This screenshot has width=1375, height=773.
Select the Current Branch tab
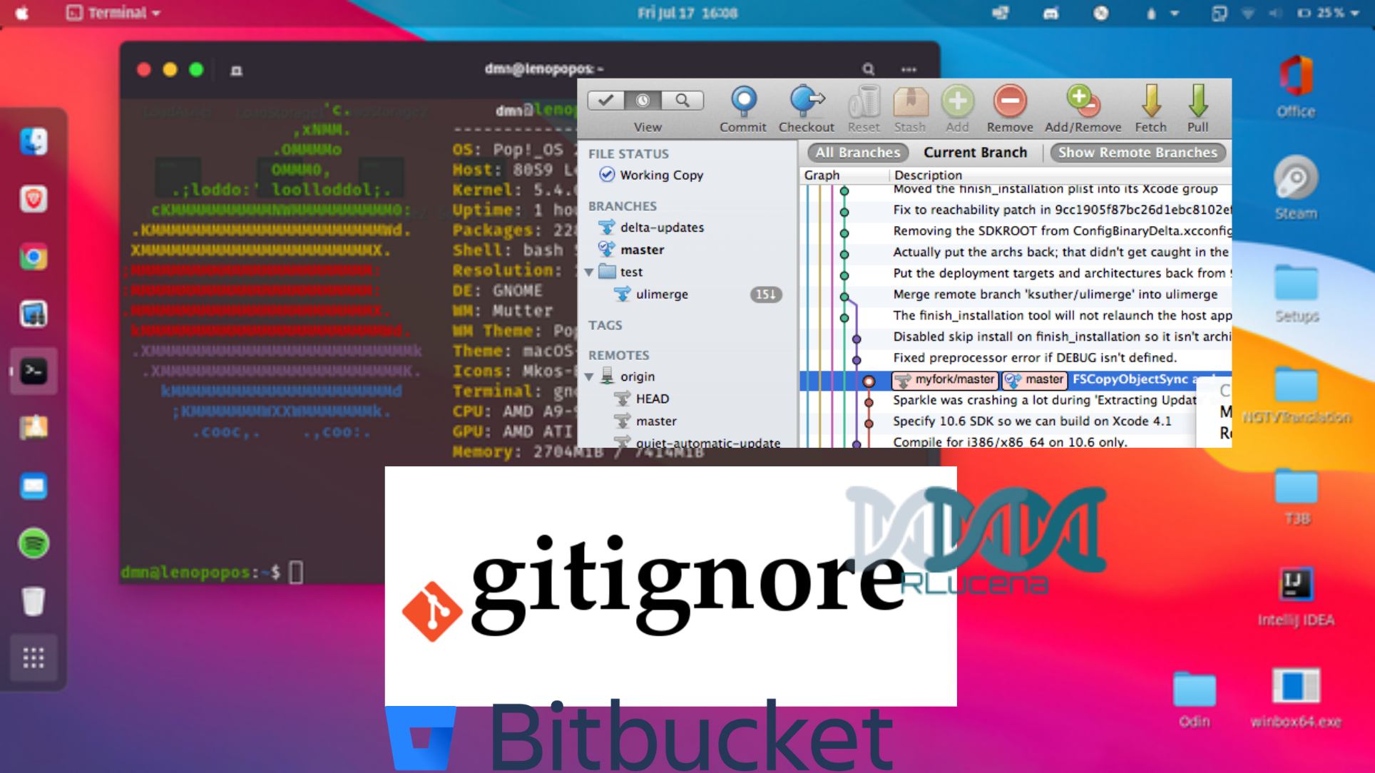tap(975, 152)
